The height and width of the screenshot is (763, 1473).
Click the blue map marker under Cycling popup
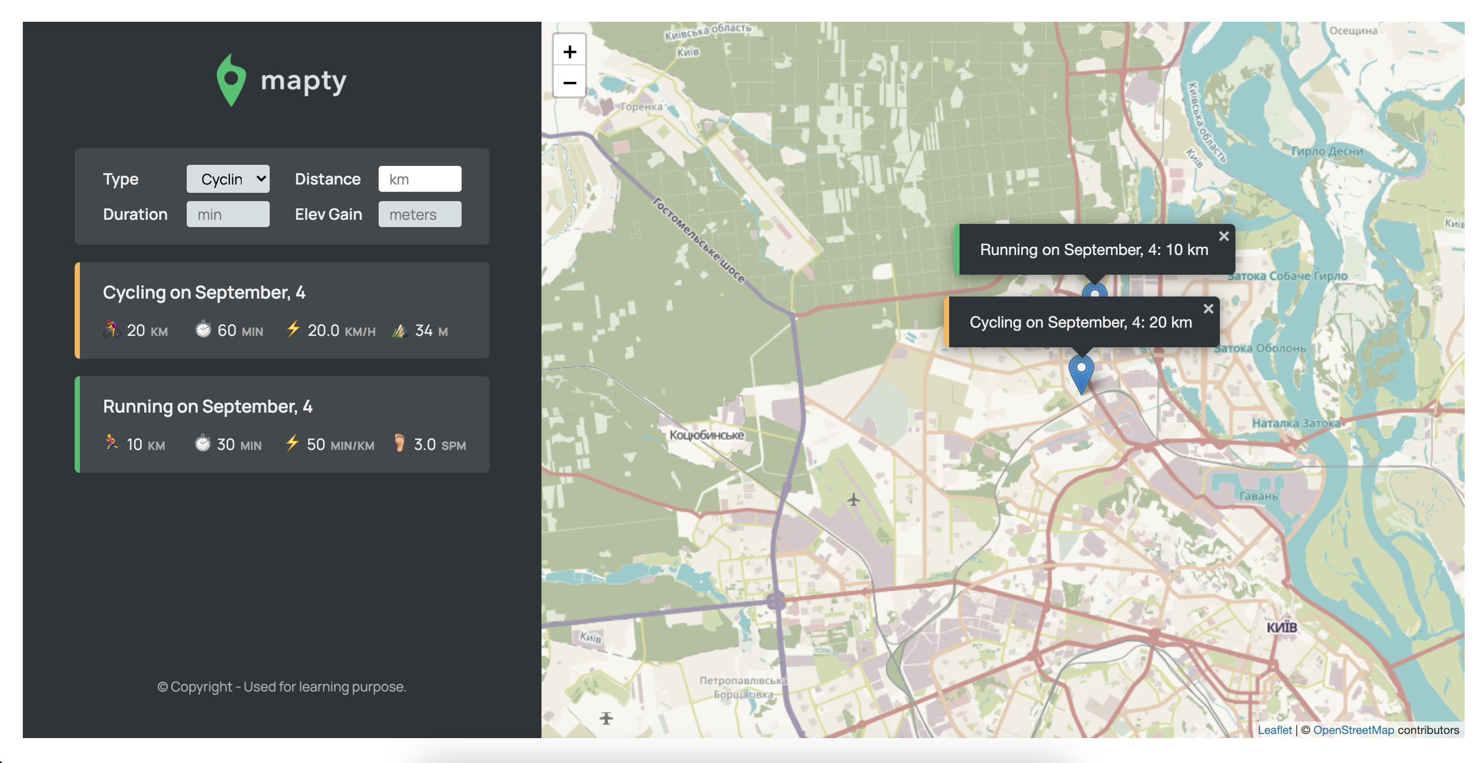(x=1081, y=374)
